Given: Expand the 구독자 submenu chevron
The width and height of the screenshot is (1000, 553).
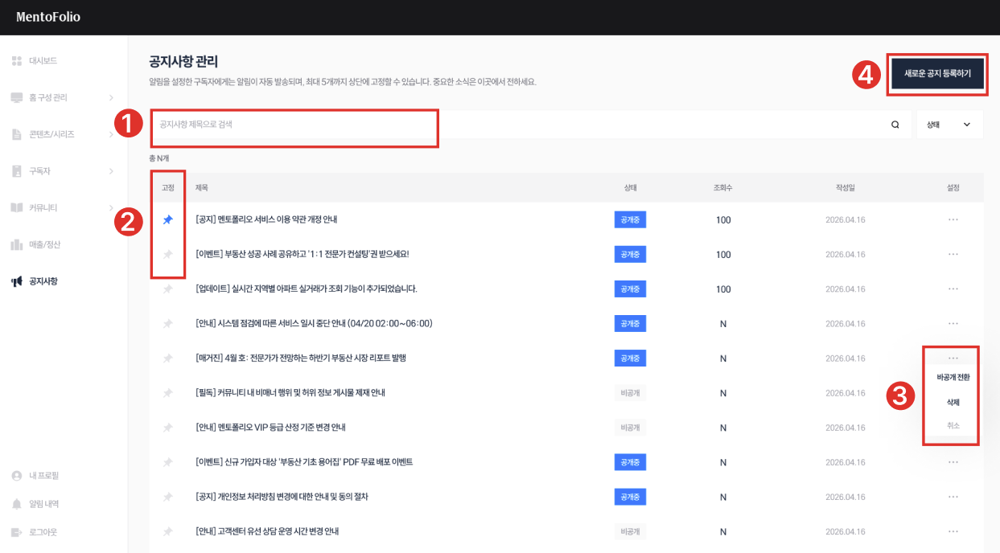Looking at the screenshot, I should coord(111,171).
